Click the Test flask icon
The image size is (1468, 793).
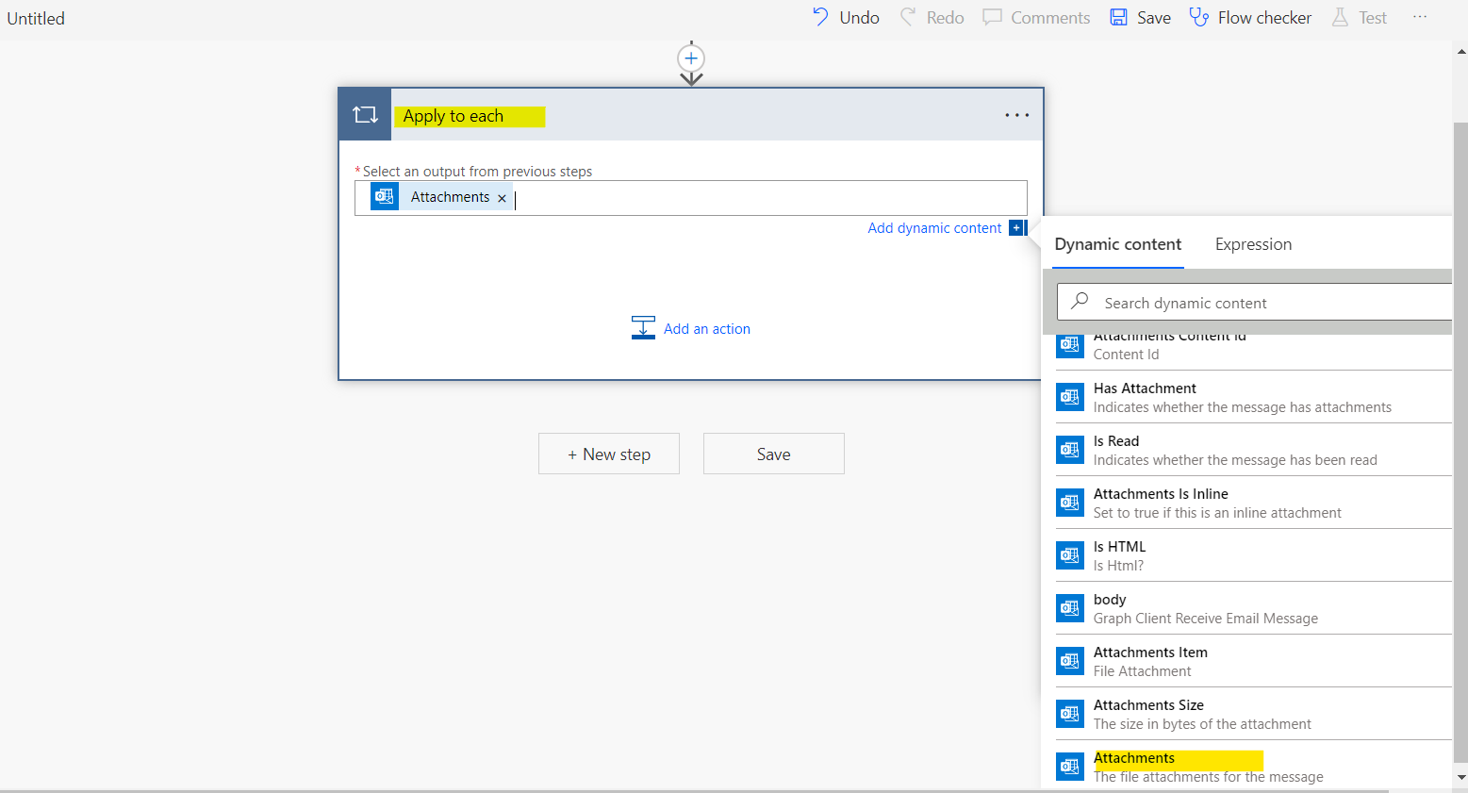pos(1340,17)
